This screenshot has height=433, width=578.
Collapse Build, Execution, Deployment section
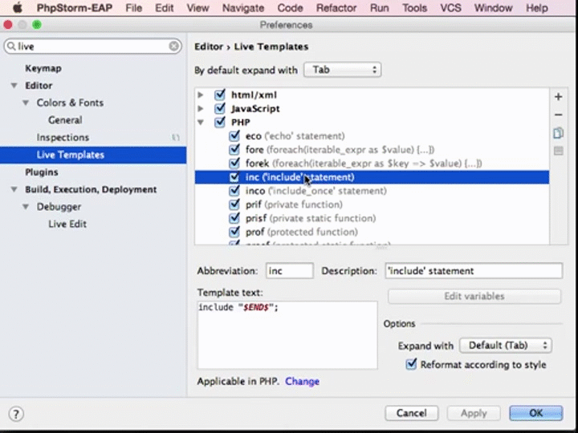(14, 189)
